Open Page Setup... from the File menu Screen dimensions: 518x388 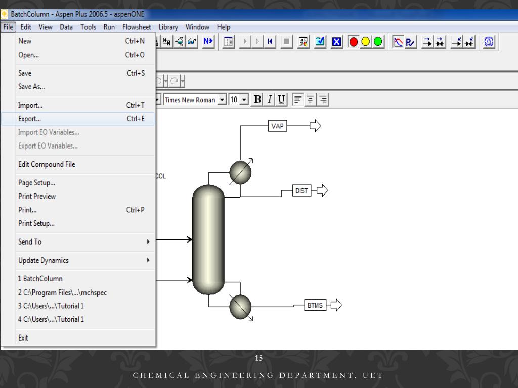(77, 183)
